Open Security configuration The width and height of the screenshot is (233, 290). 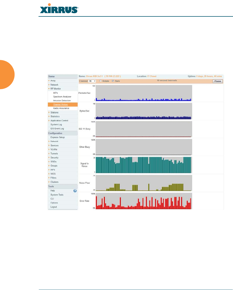[54, 158]
